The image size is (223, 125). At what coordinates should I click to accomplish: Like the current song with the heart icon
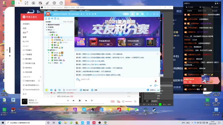click(36, 100)
